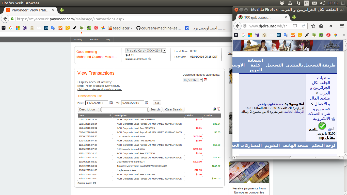Open new tab in Payoneer window
Viewport: 347px width, 195px height.
click(x=62, y=10)
